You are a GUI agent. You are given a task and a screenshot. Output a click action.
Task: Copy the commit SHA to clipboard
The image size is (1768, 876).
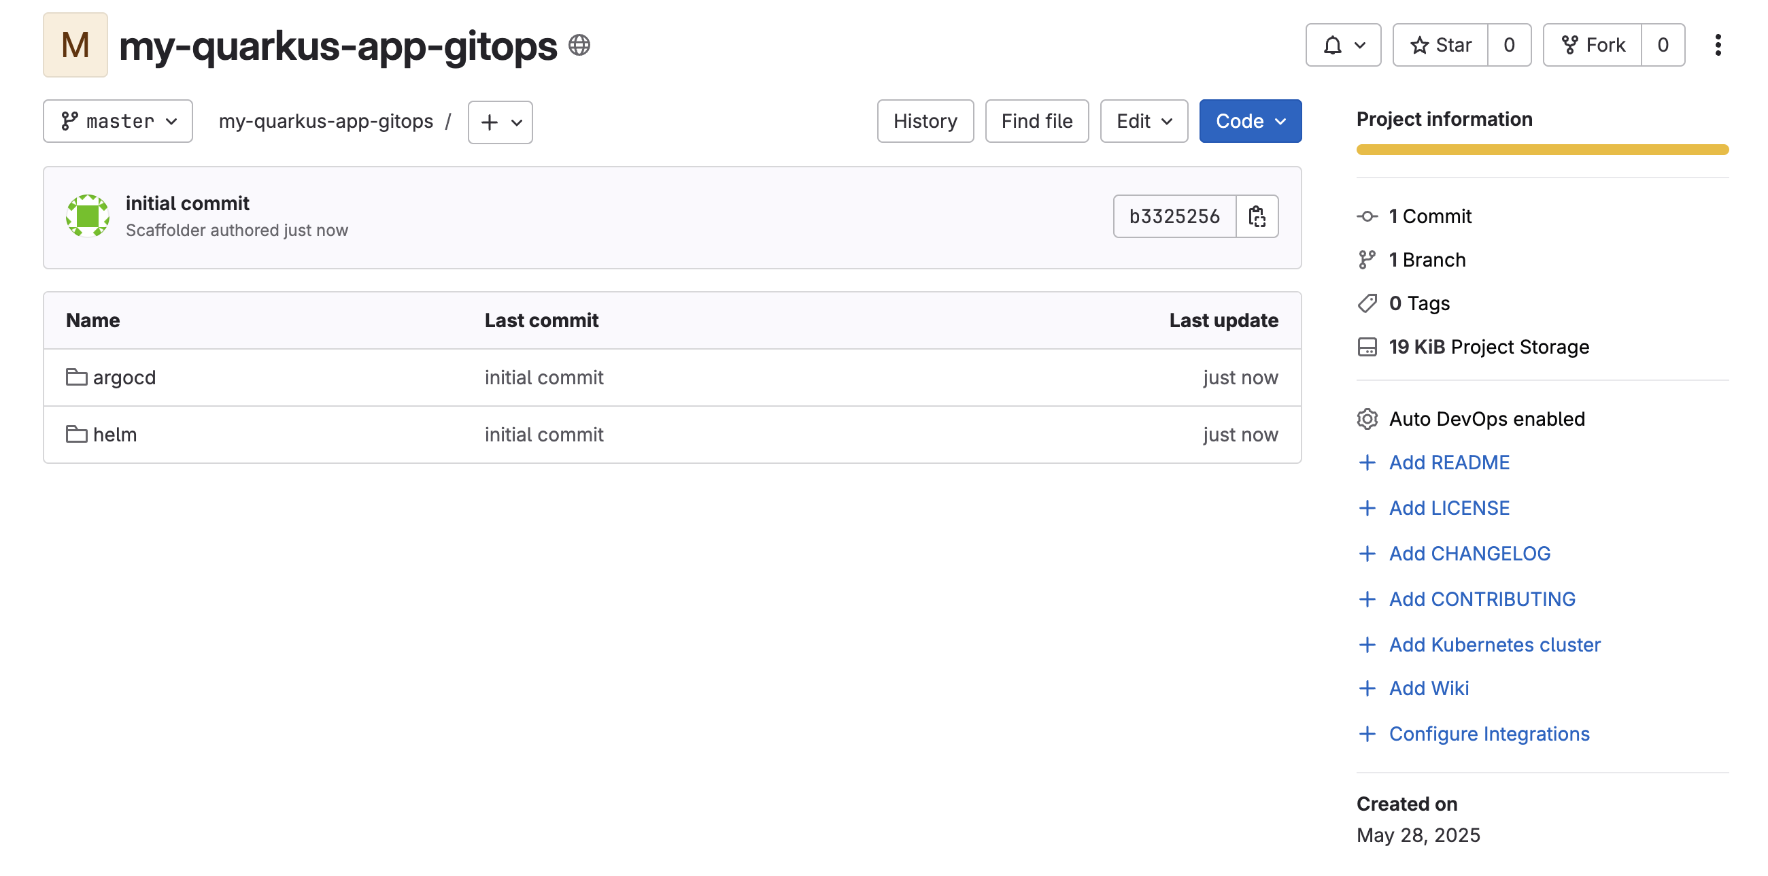coord(1257,216)
